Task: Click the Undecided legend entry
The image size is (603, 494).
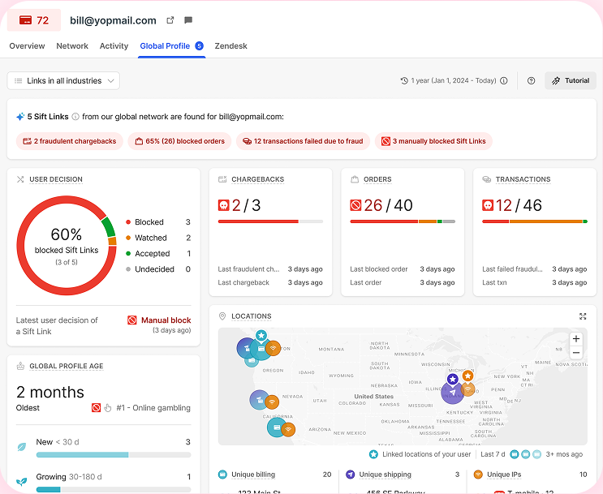Action: pyautogui.click(x=158, y=269)
